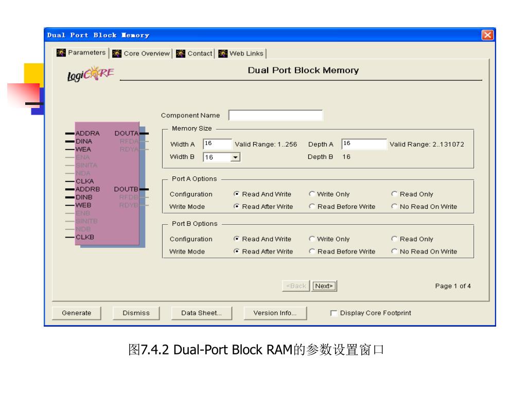Select Port B Read After Write mode

click(x=237, y=251)
